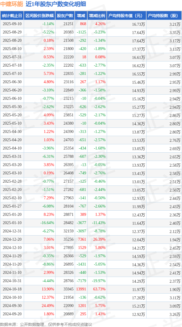Click the 增减 column header
This screenshot has height=327, width=182.
[x=81, y=16]
